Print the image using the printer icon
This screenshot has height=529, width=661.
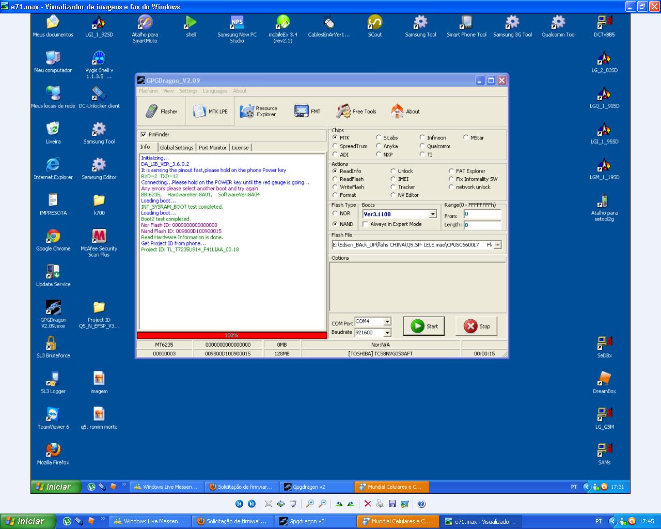coord(380,504)
